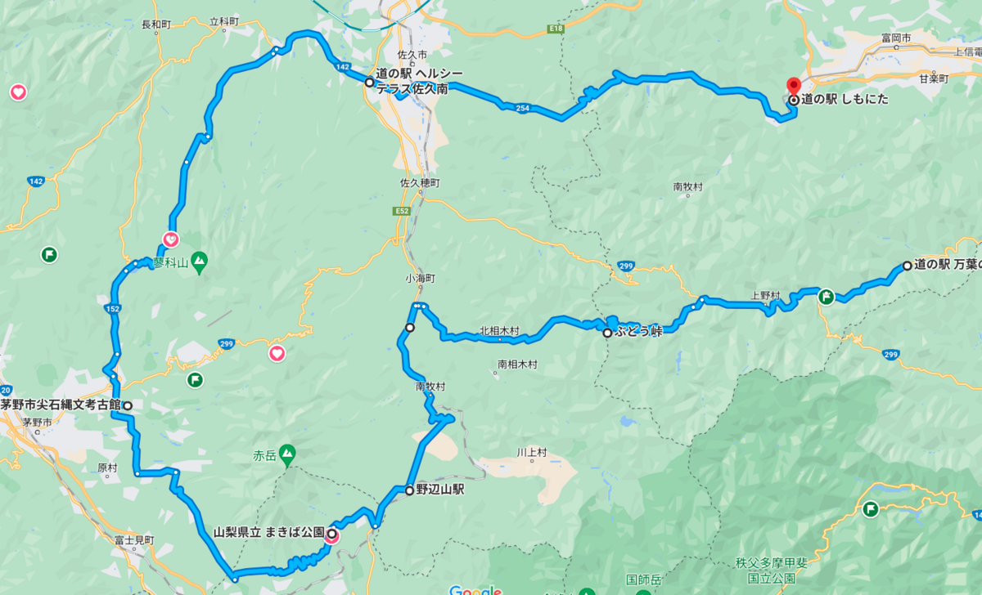
Task: Click the 道の駅 万葉の waypoint circle
Action: point(907,266)
